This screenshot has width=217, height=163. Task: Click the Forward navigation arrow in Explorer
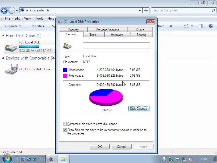point(12,10)
